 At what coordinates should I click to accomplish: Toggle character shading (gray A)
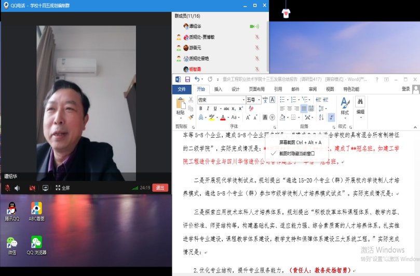pos(265,117)
